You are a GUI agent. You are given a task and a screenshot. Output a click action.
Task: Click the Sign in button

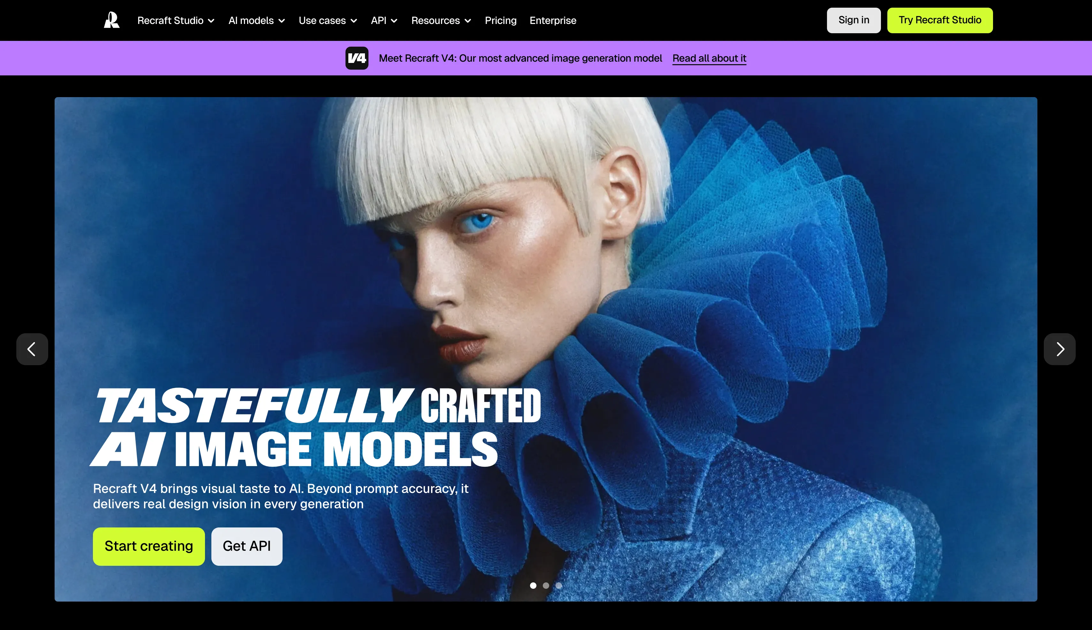click(853, 20)
